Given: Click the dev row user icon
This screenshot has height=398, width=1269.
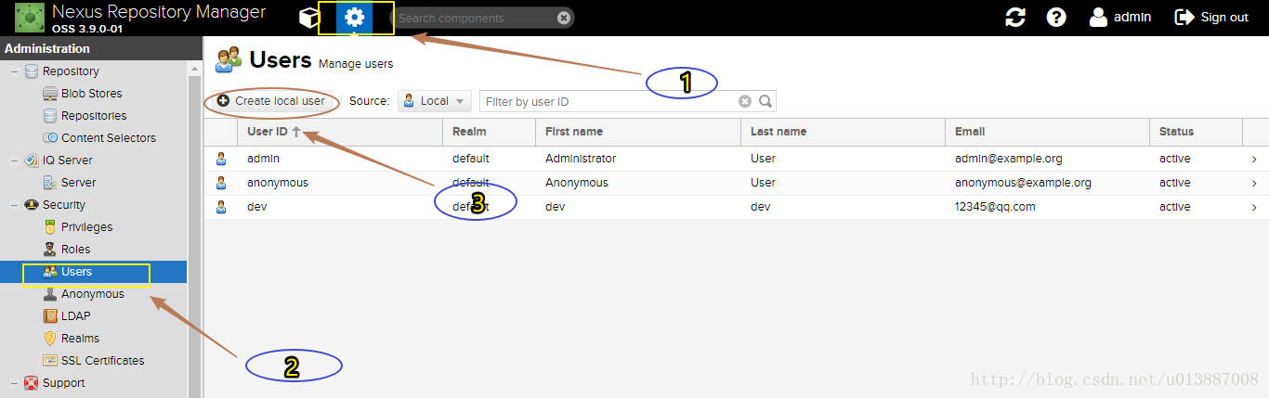Looking at the screenshot, I should (x=221, y=207).
